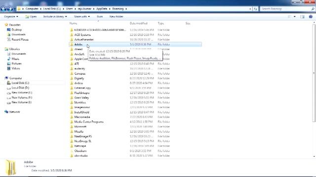Open the Documents library

19,54
